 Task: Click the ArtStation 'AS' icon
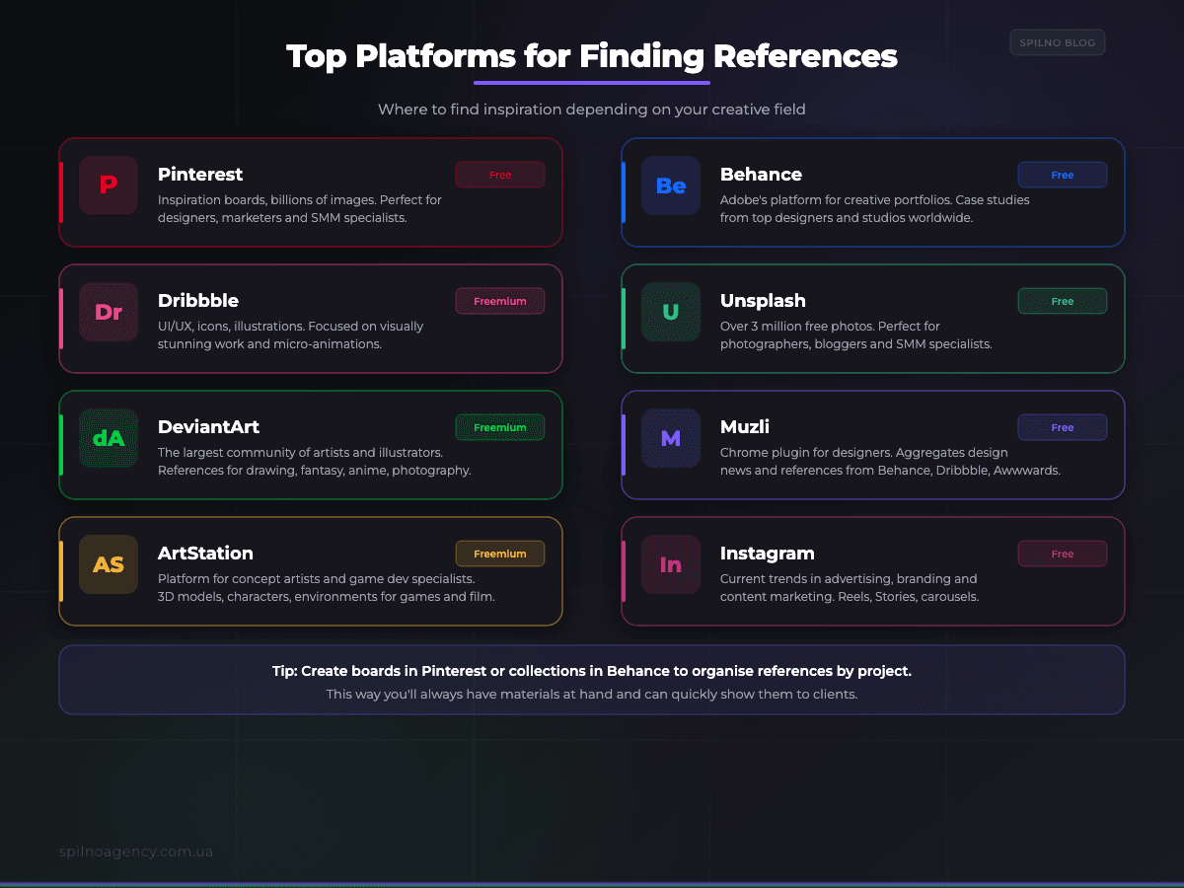pos(109,564)
